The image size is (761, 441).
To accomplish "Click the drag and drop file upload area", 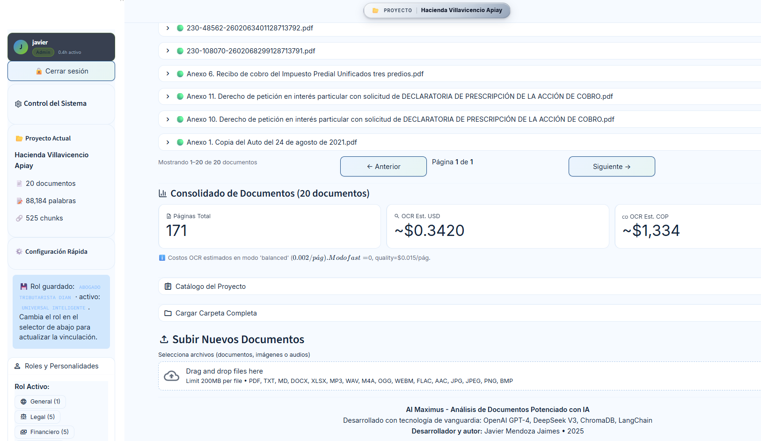I will coord(460,376).
